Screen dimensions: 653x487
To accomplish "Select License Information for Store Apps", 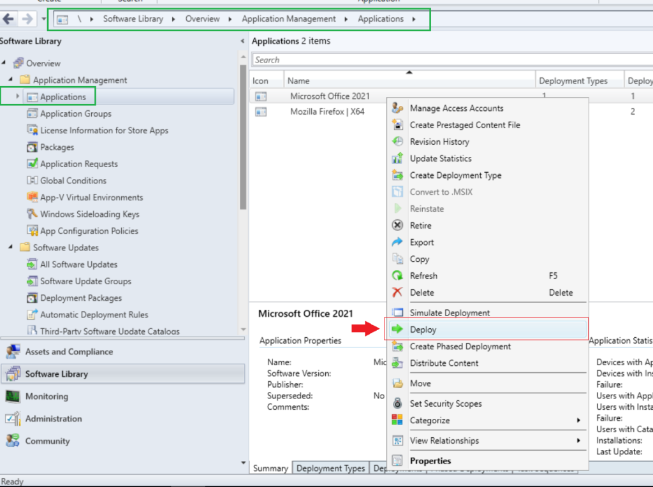I will 104,130.
